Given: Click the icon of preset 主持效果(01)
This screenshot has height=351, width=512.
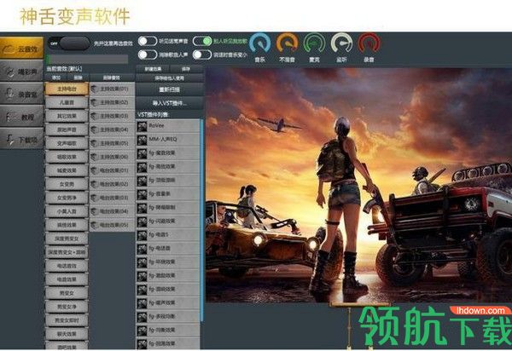Looking at the screenshot, I should coord(95,89).
